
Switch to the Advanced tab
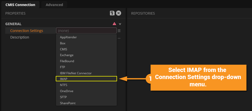(x=54, y=5)
